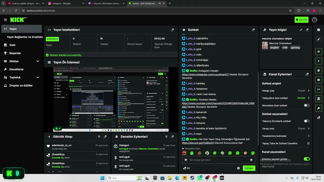Open Epic Games Launcher from taskbar
The height and width of the screenshot is (182, 324).
coord(155,178)
